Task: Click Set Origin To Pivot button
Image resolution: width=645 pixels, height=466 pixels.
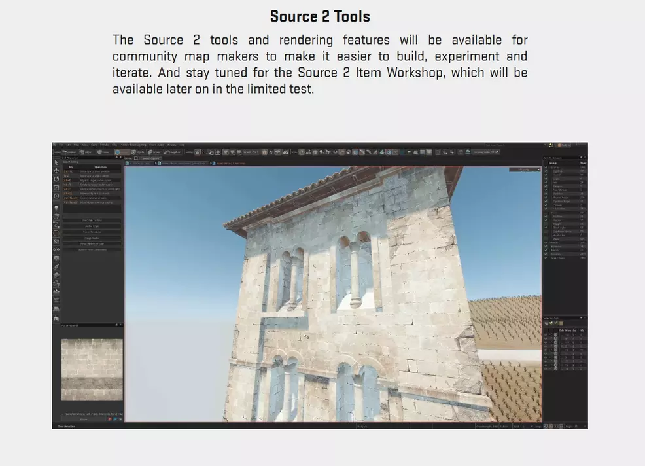Action: (92, 221)
